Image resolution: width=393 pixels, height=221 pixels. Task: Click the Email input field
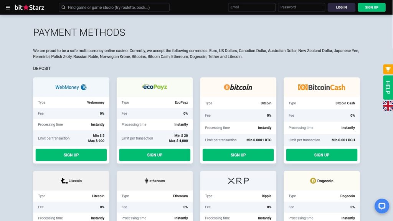252,7
